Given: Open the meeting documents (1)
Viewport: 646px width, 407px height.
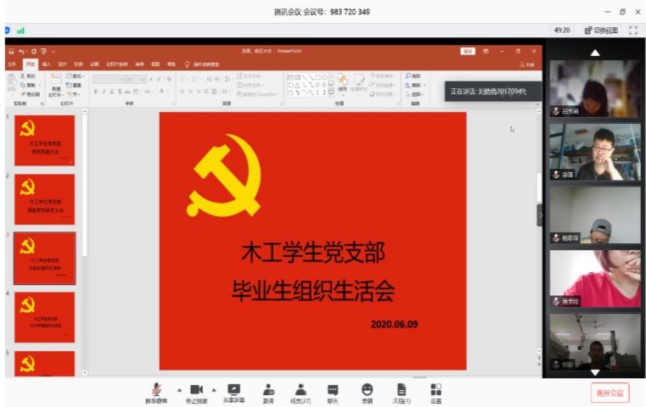Looking at the screenshot, I should pyautogui.click(x=402, y=393).
